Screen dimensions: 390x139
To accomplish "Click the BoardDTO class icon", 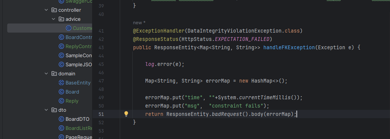I will click(61, 119).
